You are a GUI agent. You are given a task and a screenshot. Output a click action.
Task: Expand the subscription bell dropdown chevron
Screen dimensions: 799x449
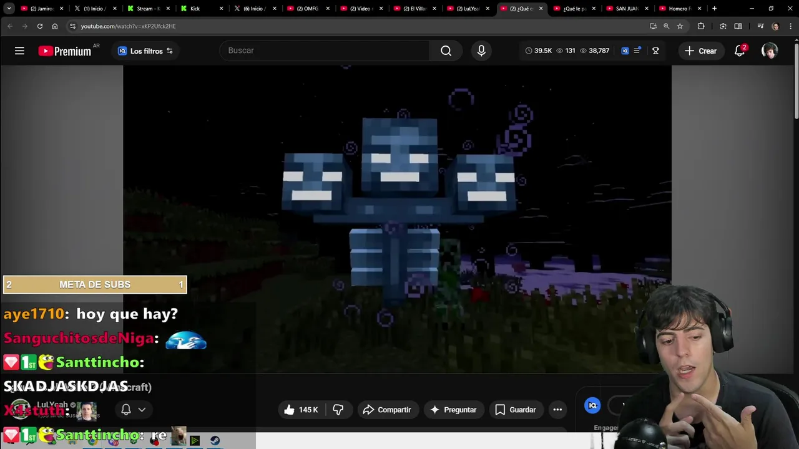pyautogui.click(x=142, y=410)
